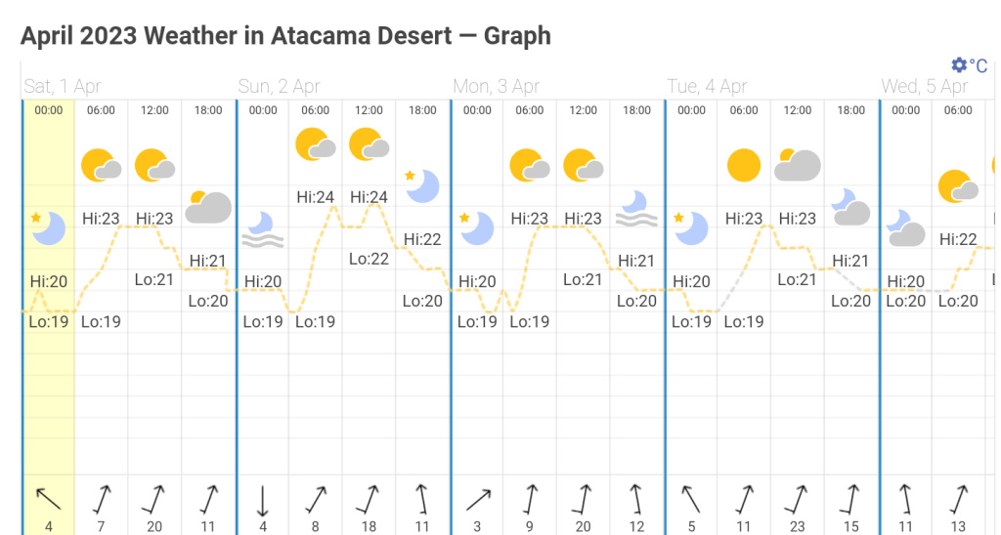Select the Tue, 4 Apr day header
The image size is (1001, 535).
coord(708,86)
